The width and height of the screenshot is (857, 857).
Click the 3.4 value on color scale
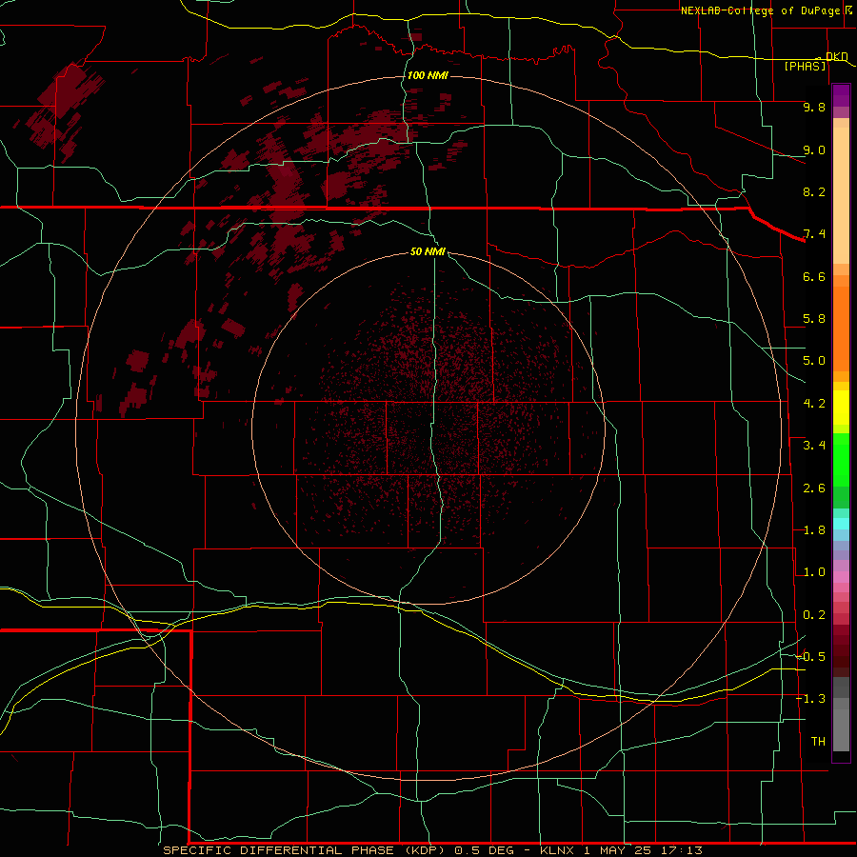[x=814, y=446]
